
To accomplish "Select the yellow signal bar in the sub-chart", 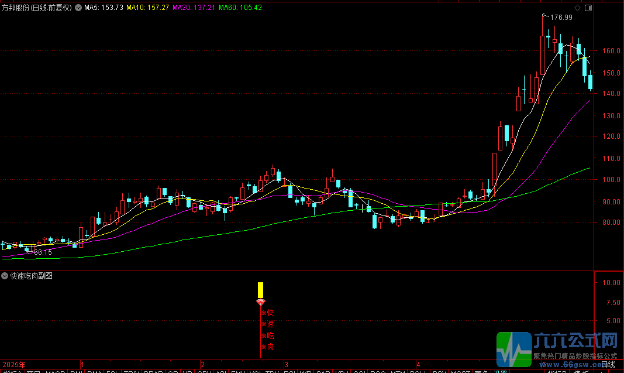I will pos(261,290).
